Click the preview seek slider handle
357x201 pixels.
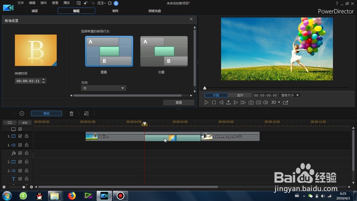[x=205, y=88]
